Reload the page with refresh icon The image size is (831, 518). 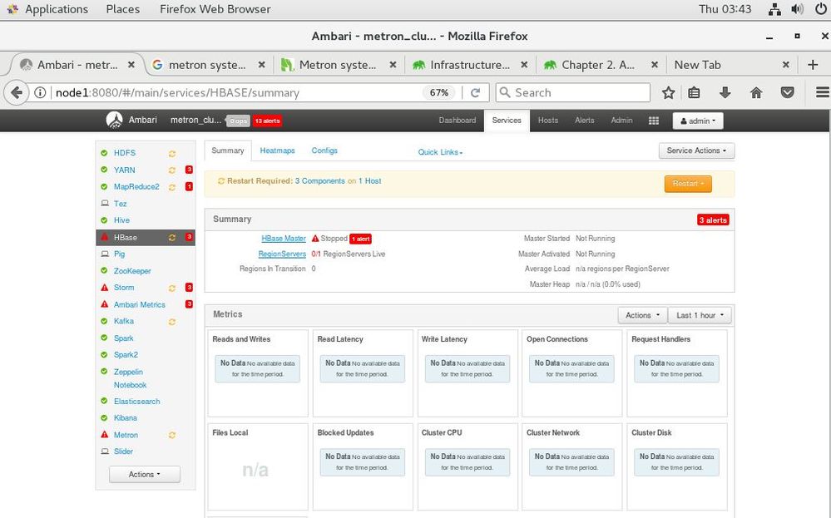coord(475,92)
